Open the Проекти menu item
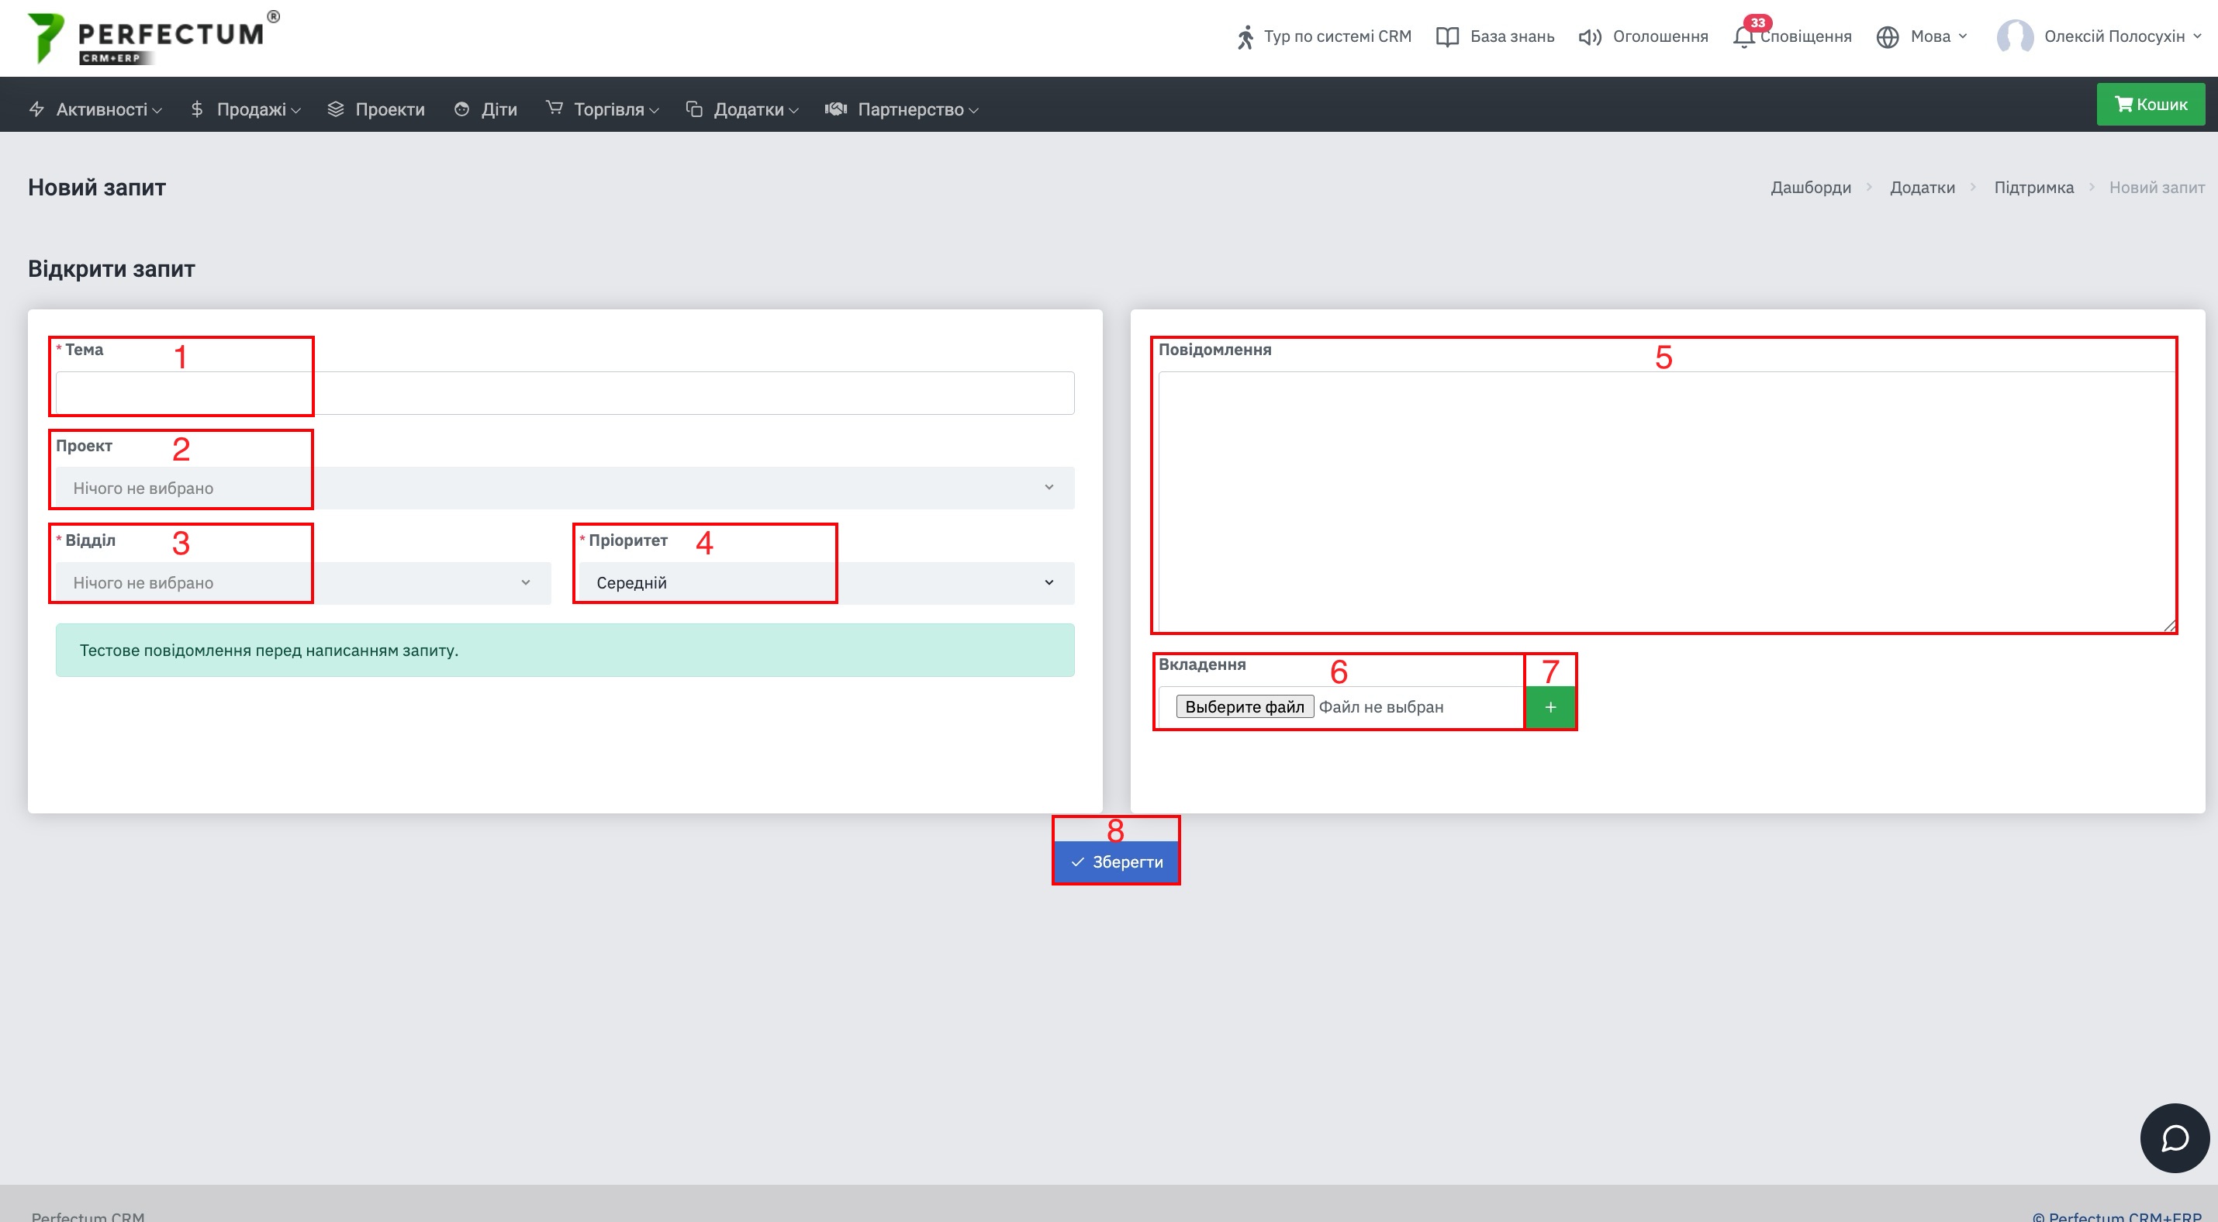This screenshot has width=2218, height=1222. (x=376, y=109)
